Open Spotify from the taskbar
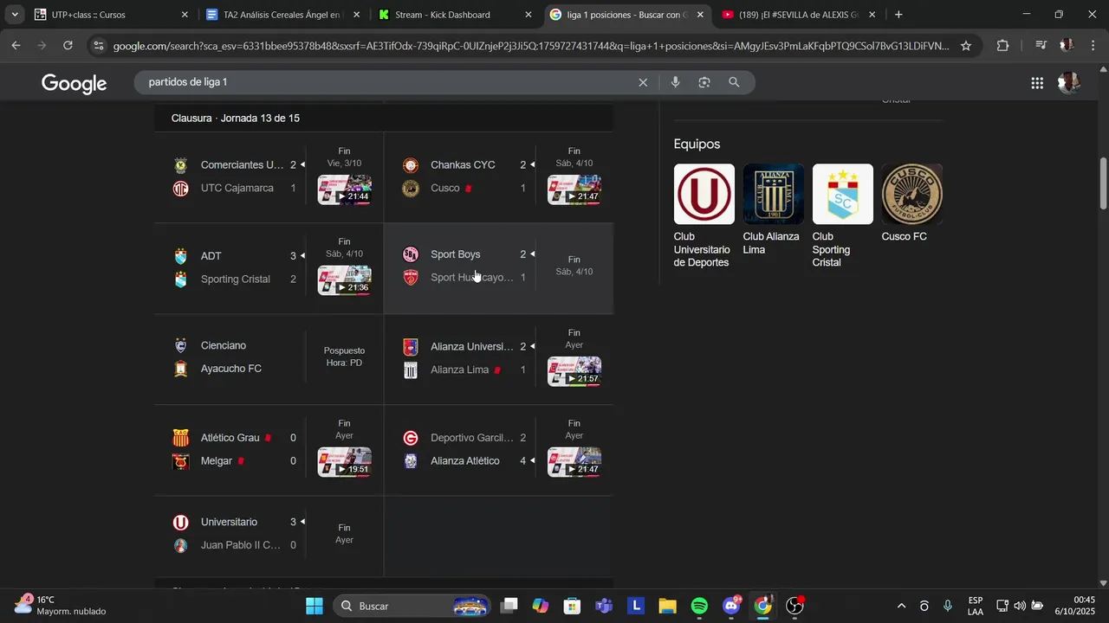This screenshot has height=623, width=1109. point(699,606)
